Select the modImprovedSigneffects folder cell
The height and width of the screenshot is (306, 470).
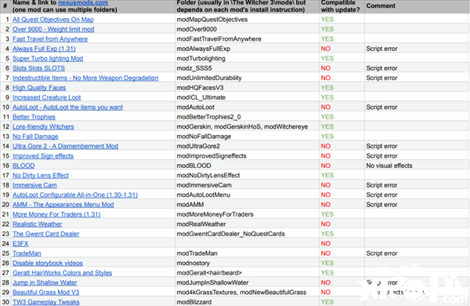[248, 156]
